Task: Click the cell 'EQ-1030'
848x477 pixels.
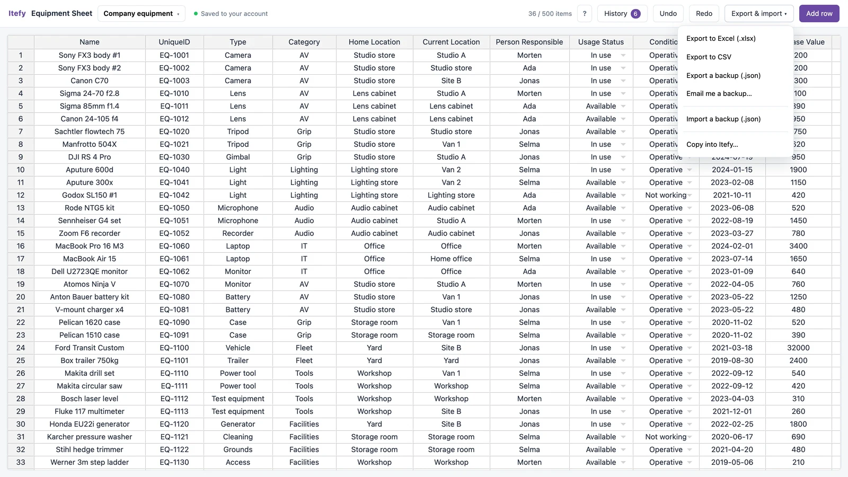Action: click(x=174, y=157)
